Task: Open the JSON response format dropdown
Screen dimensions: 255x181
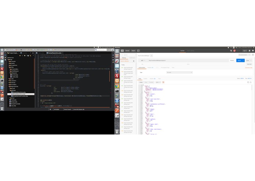Action: tap(158, 82)
